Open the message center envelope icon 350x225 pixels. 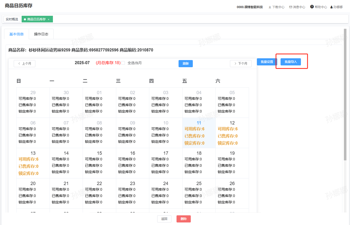(x=291, y=7)
